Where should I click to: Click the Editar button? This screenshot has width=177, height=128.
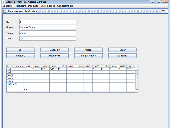(122, 50)
